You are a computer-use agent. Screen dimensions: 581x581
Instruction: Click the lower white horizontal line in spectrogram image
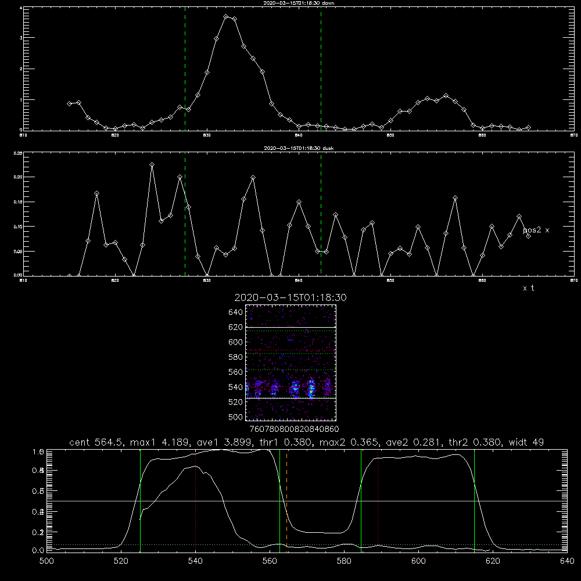point(291,398)
